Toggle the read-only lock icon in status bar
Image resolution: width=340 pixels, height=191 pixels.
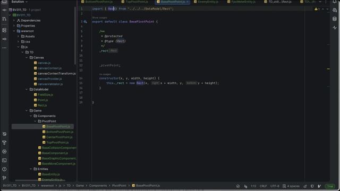pyautogui.click(x=305, y=186)
